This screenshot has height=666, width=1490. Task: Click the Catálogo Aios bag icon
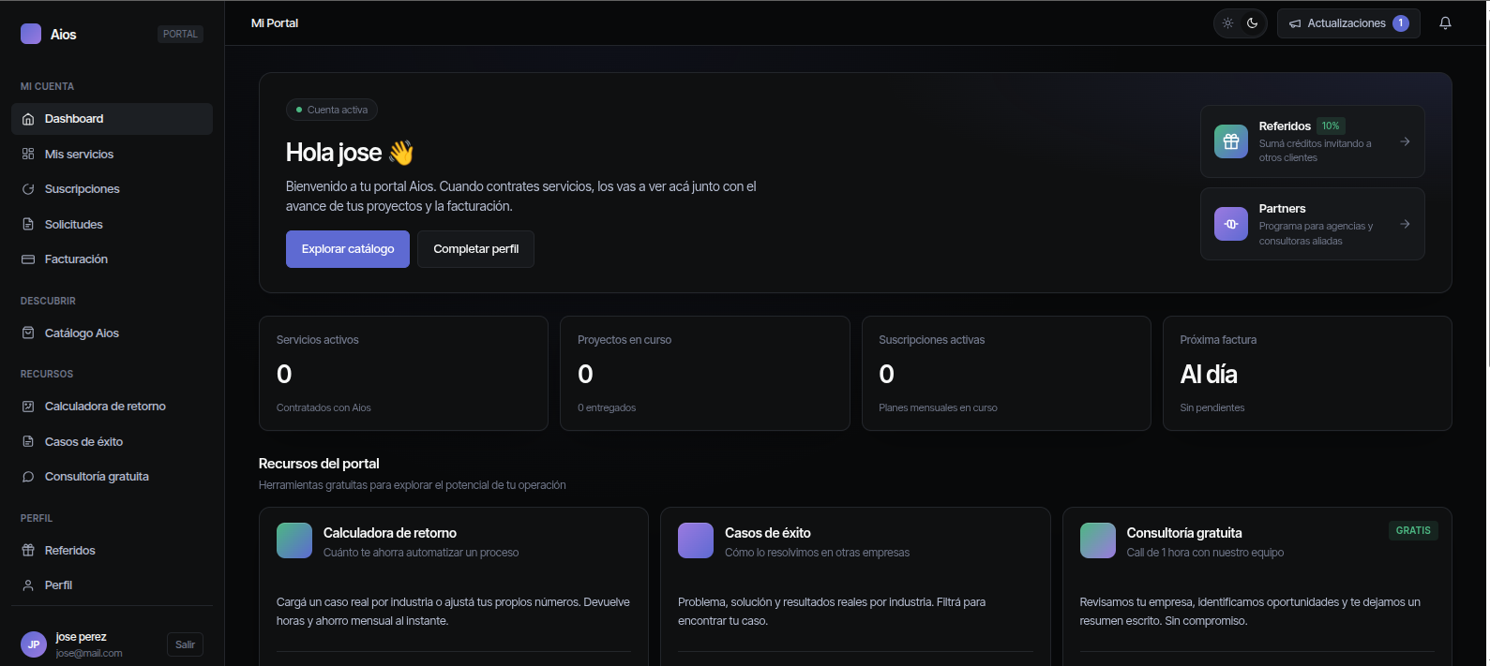tap(28, 333)
